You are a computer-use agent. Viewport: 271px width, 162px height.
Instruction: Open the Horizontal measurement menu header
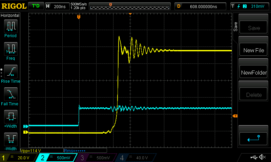tap(10, 16)
